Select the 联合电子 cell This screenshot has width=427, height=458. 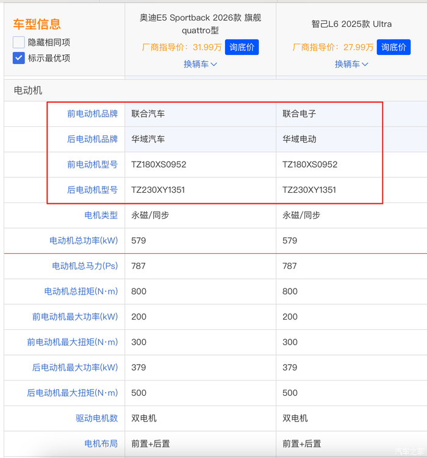pos(351,113)
